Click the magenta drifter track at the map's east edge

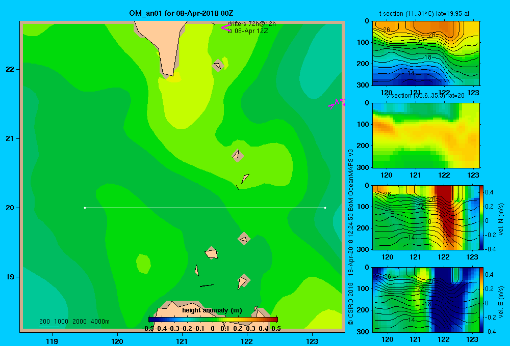[336, 103]
